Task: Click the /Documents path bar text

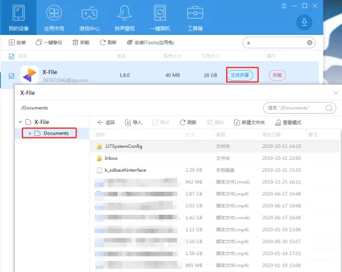Action: coord(34,108)
